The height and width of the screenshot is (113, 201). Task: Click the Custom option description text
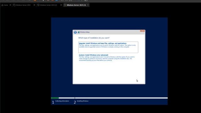107,59
